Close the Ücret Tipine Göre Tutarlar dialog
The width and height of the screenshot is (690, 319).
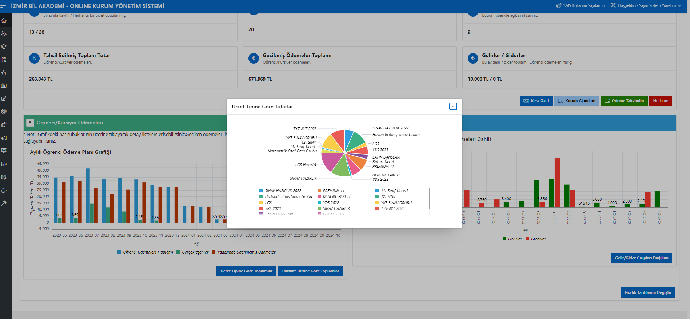pyautogui.click(x=453, y=107)
